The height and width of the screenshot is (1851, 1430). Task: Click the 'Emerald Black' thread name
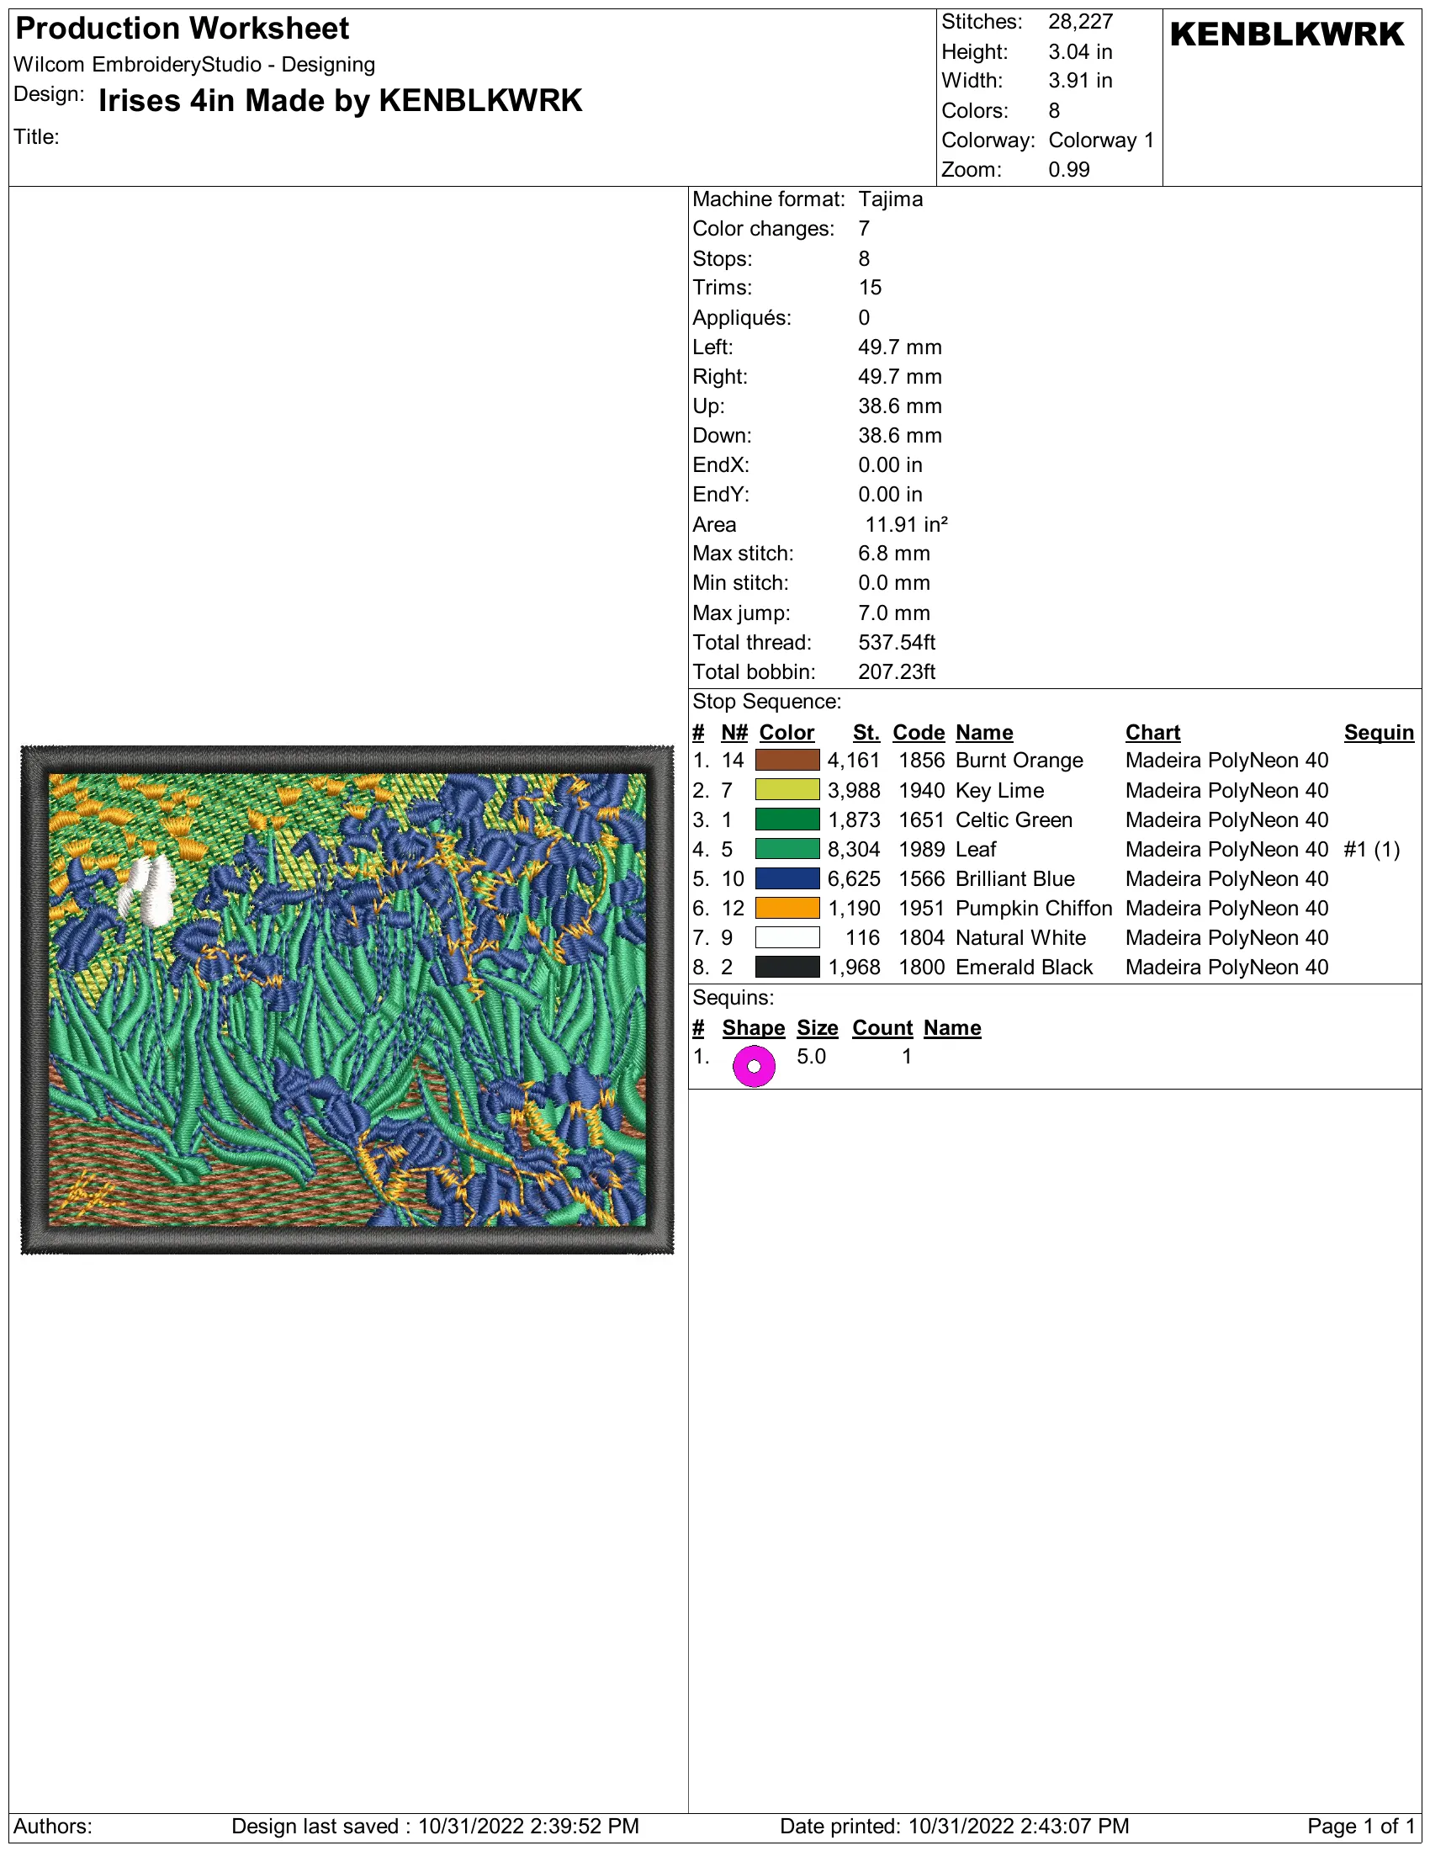pyautogui.click(x=1025, y=967)
